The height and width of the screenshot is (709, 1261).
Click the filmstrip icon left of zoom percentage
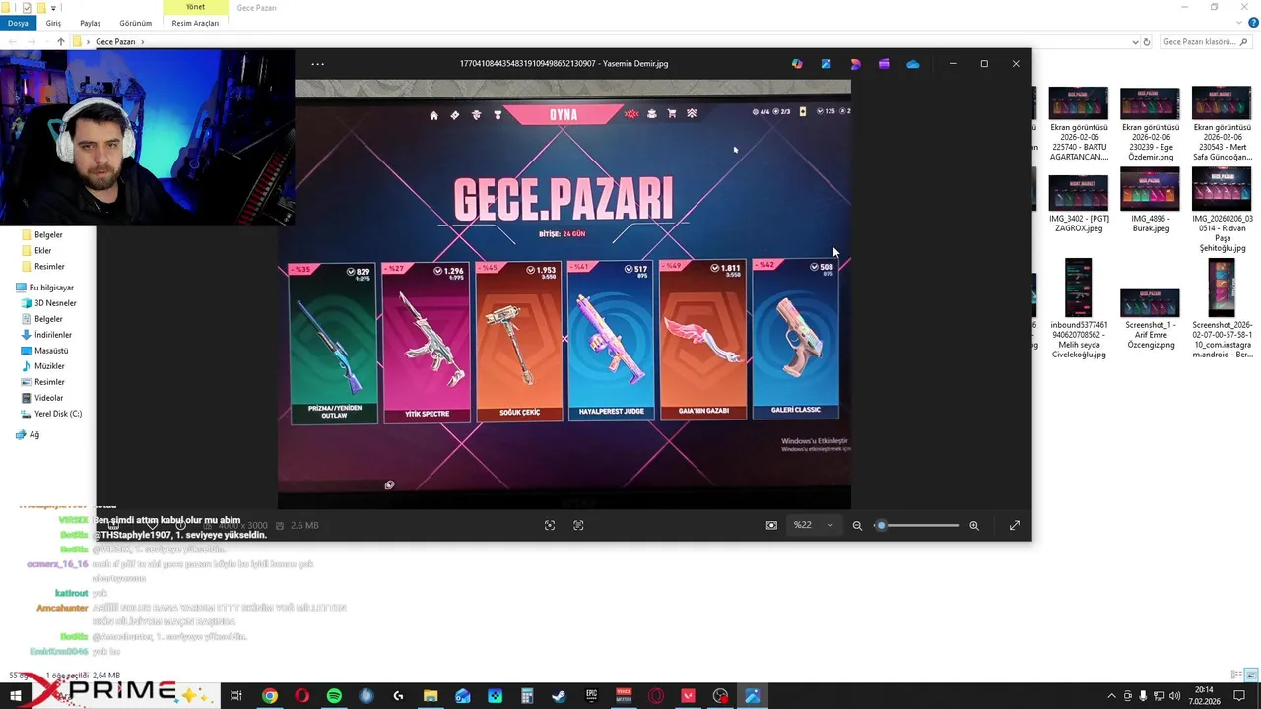coord(771,526)
